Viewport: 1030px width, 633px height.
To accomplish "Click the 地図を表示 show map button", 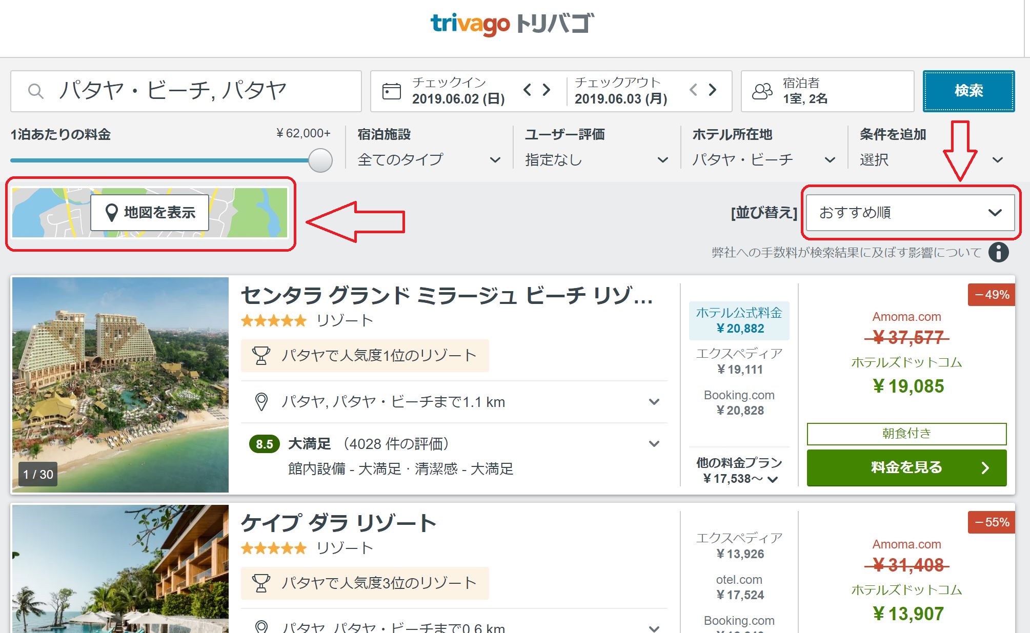I will 150,212.
